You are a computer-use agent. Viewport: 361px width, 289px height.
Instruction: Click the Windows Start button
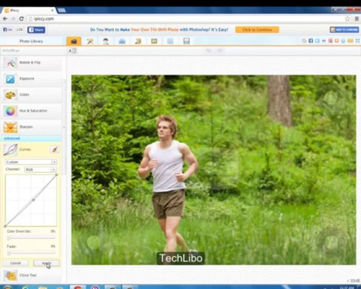7,287
